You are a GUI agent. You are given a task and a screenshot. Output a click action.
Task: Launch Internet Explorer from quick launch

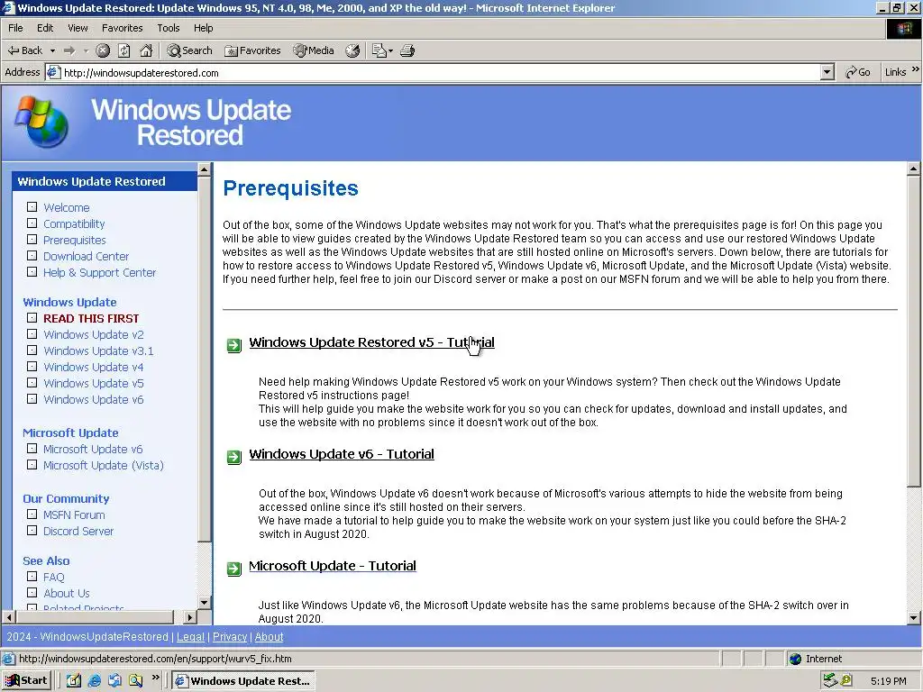click(94, 681)
